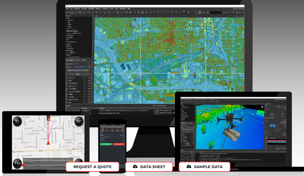Collapse the Reference Stations tree node

[66, 31]
